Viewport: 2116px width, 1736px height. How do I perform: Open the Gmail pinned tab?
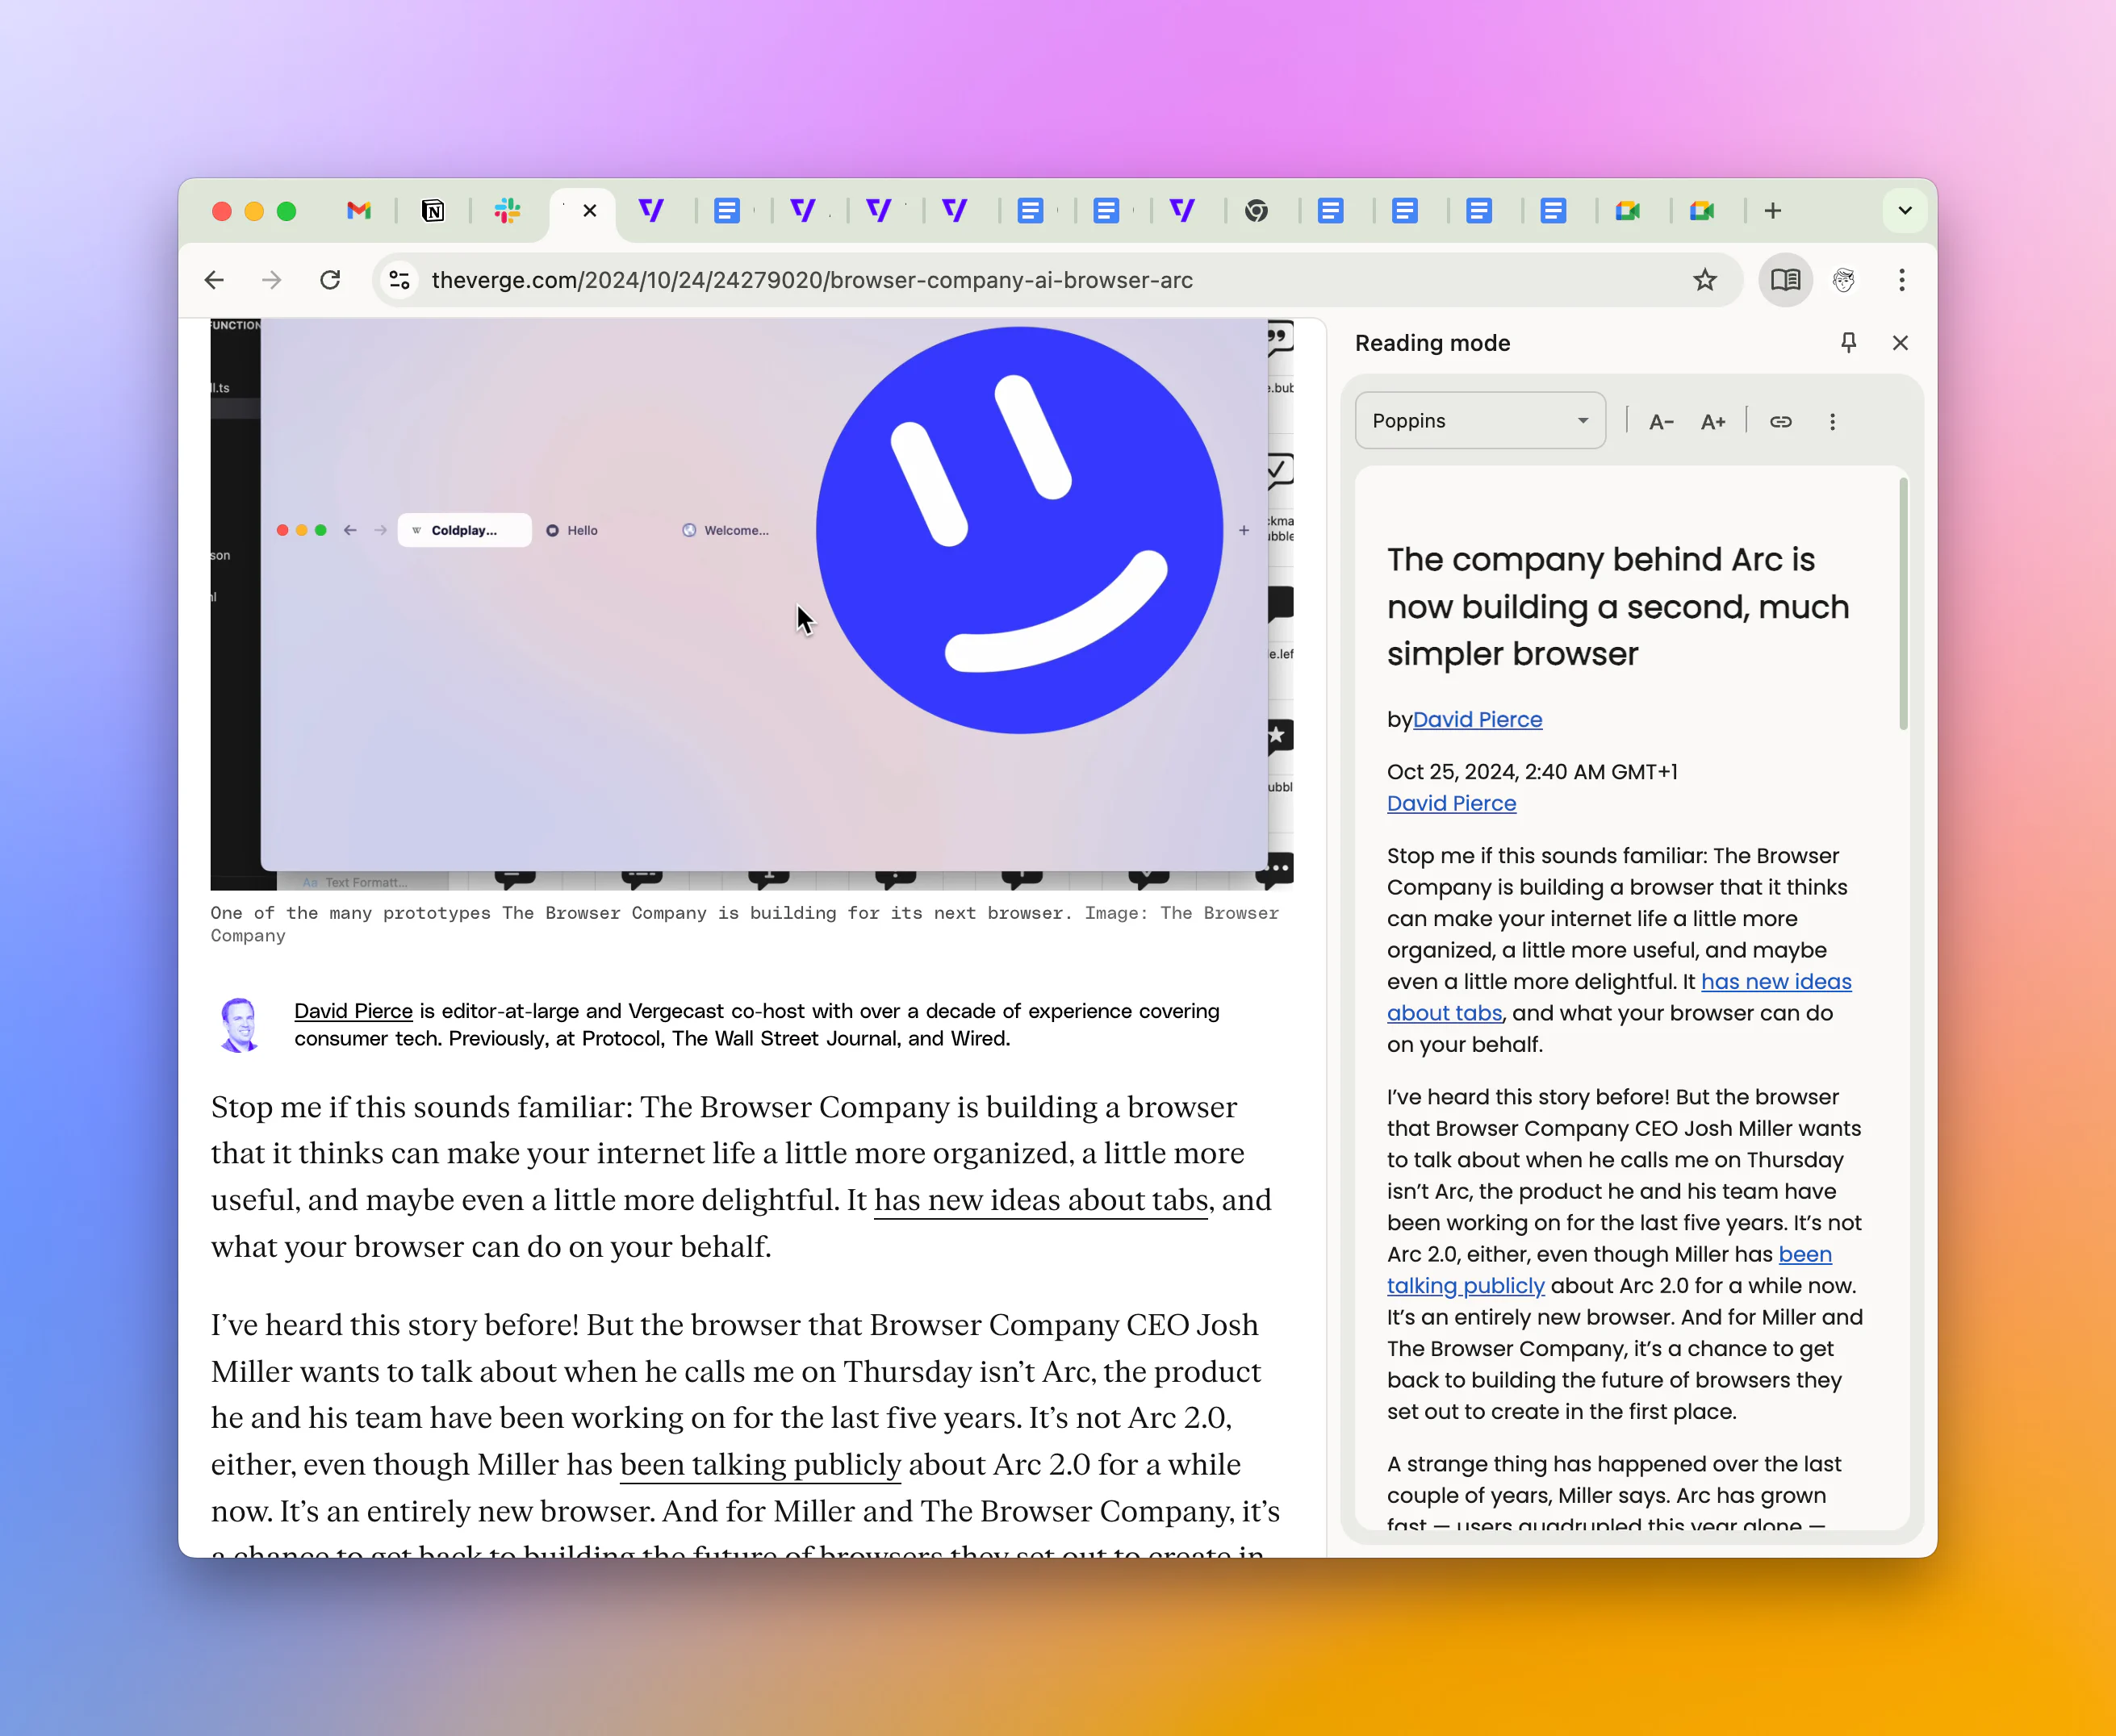[359, 211]
